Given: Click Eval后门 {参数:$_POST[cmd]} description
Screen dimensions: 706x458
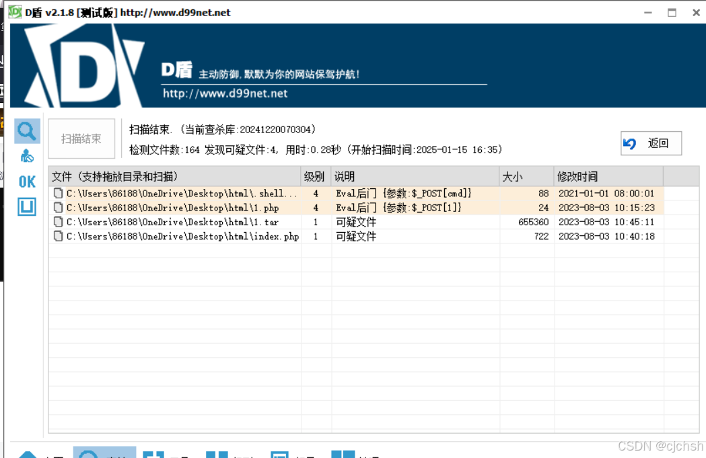Looking at the screenshot, I should click(403, 194).
